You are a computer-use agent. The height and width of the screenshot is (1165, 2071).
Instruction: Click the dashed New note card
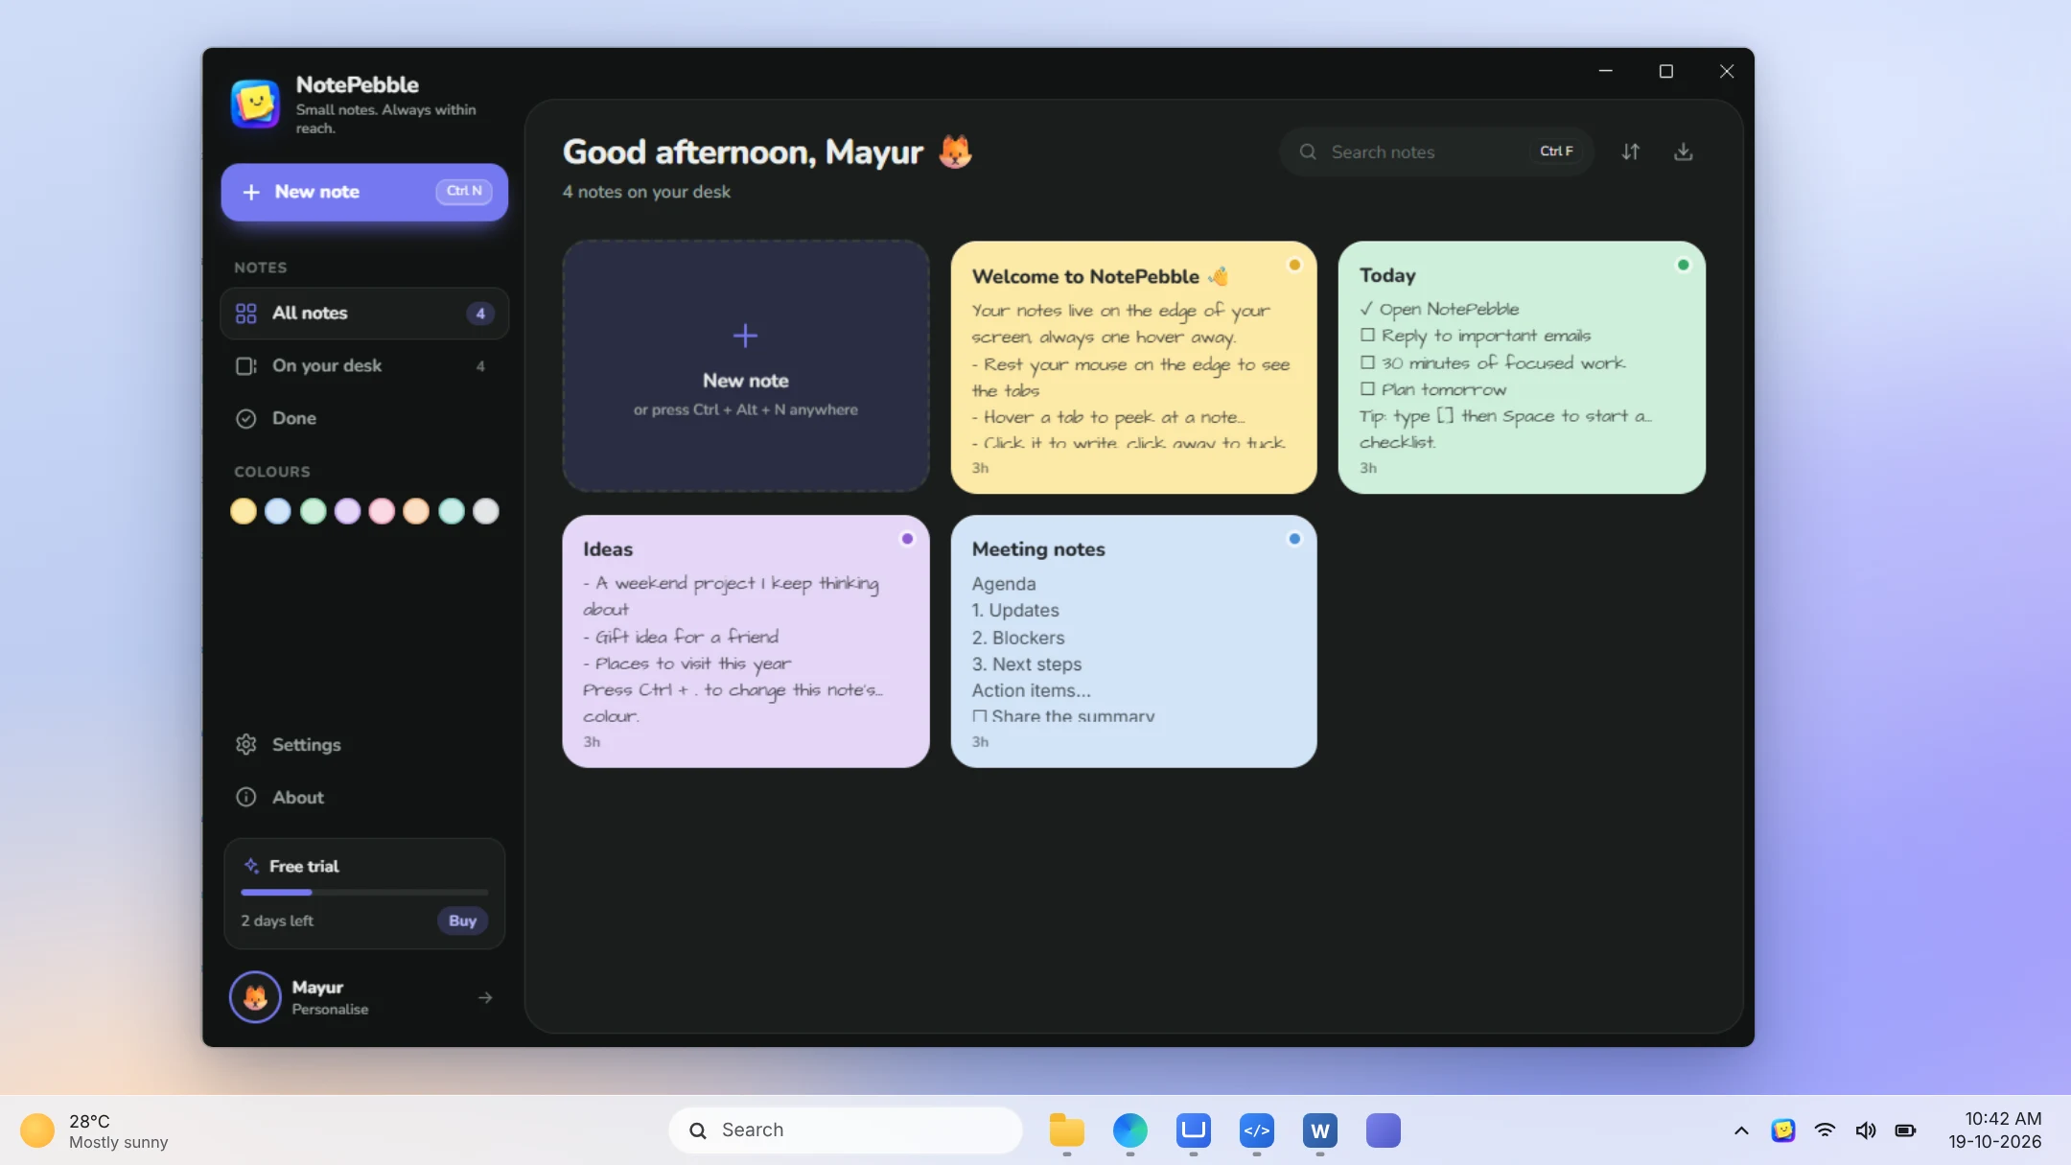pos(745,366)
